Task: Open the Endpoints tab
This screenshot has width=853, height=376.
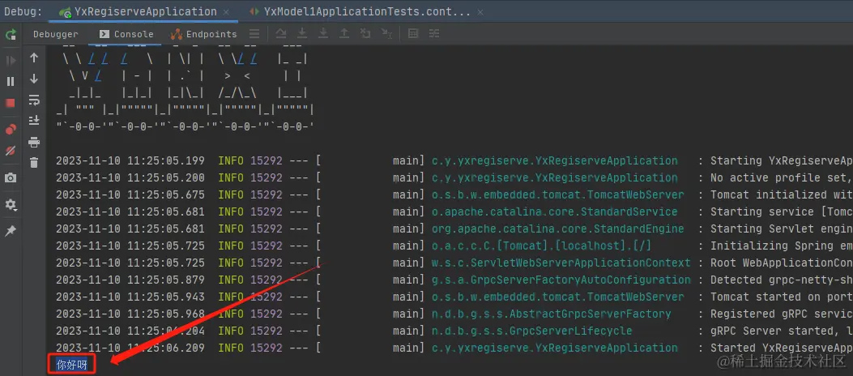Action: pyautogui.click(x=203, y=34)
